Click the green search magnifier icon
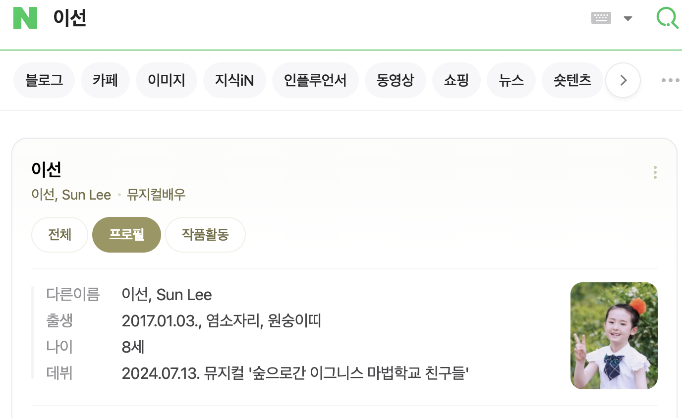The height and width of the screenshot is (418, 682). click(667, 18)
